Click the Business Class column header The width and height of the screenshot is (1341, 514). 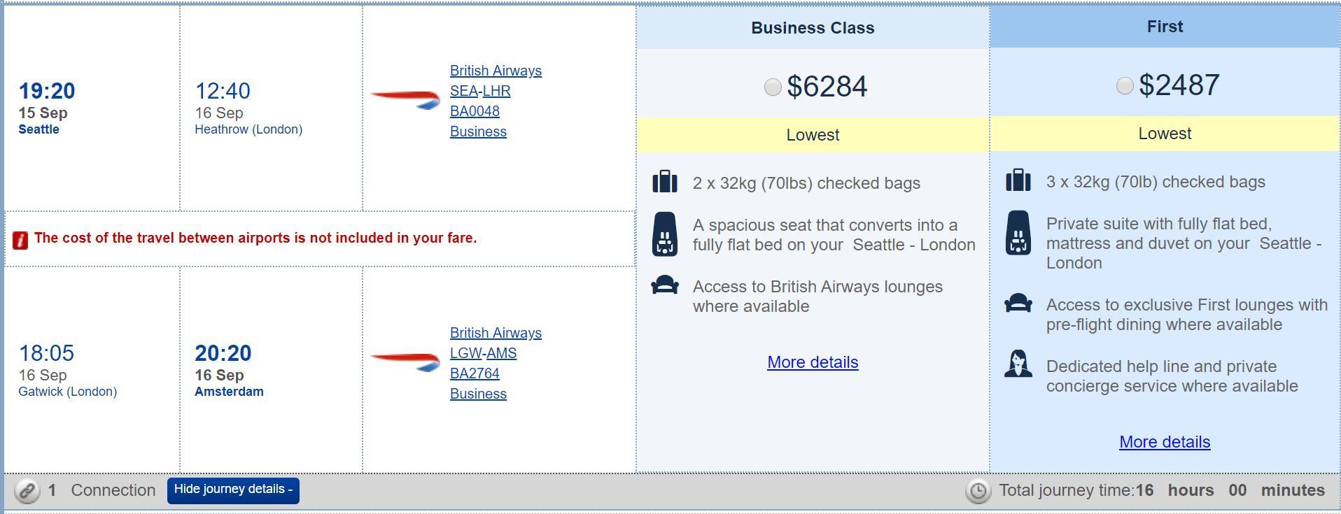tap(813, 28)
